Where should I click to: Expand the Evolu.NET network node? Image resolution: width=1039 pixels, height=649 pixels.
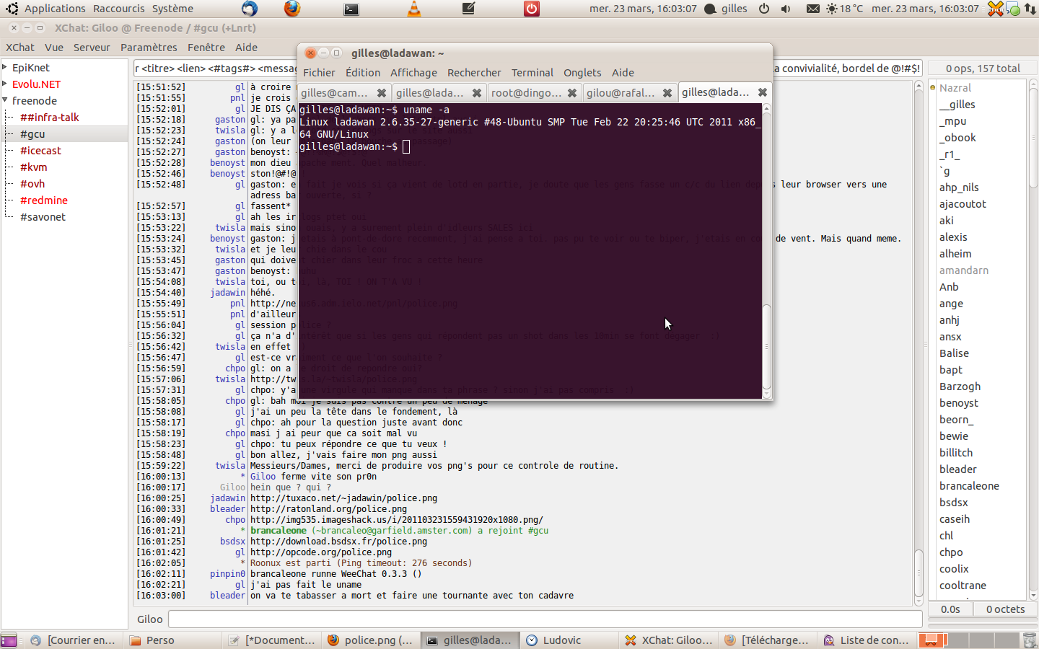pyautogui.click(x=5, y=84)
